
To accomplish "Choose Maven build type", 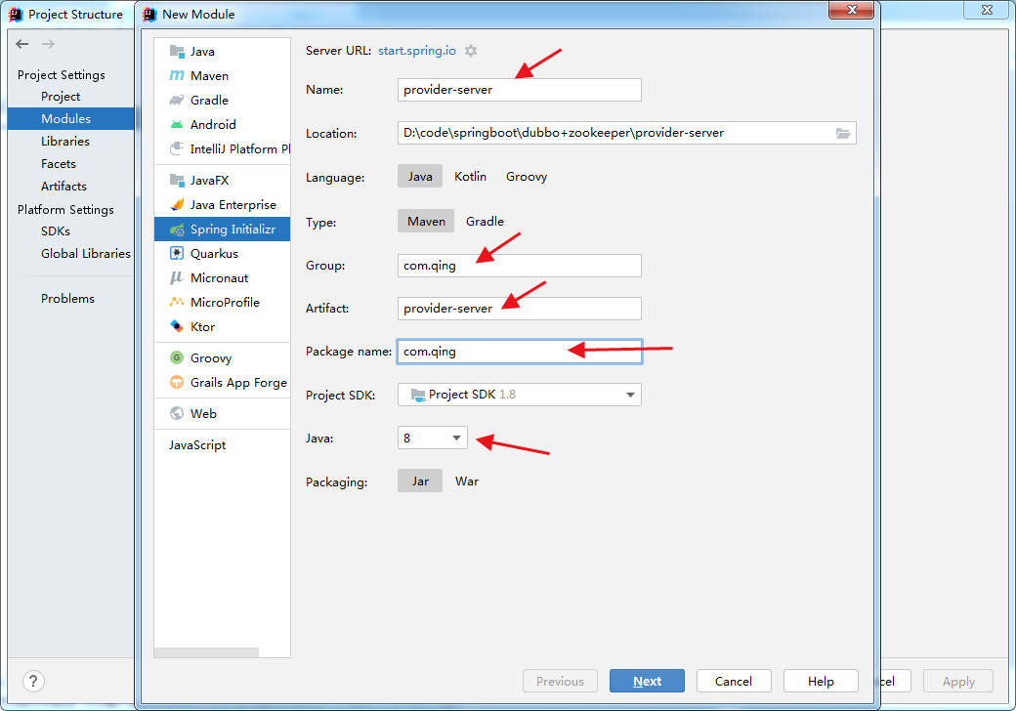I will point(426,221).
